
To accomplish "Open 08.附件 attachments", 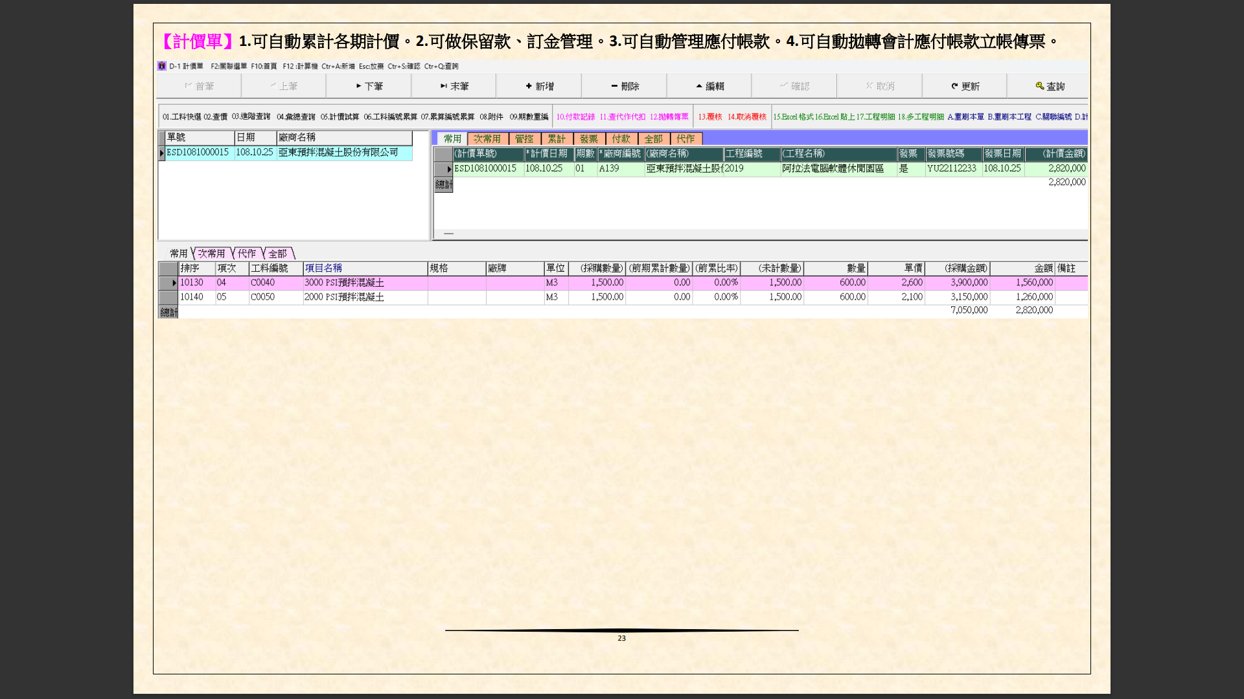I will click(492, 117).
